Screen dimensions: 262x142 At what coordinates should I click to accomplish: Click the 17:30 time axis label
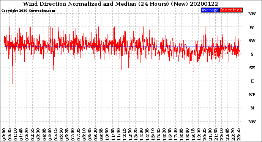click(175, 134)
